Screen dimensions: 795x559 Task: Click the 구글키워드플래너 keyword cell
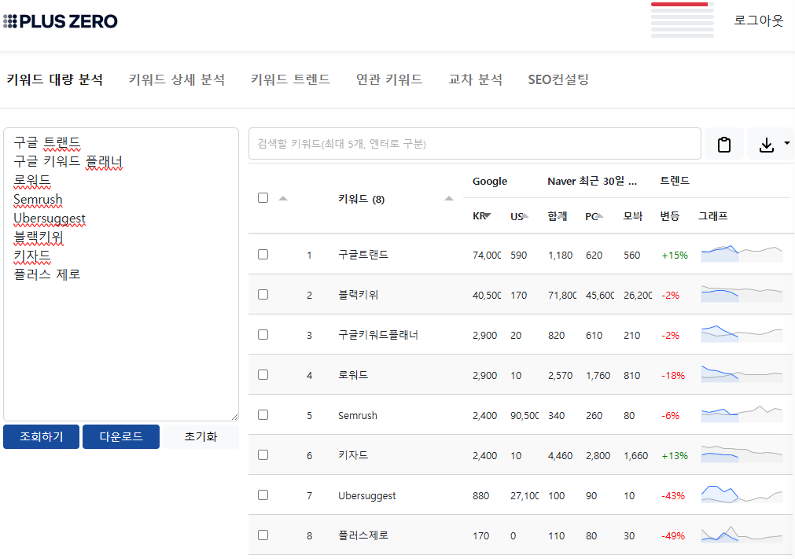[x=377, y=334]
